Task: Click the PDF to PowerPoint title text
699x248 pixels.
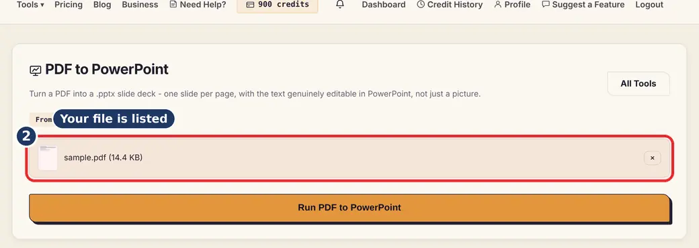Action: [107, 69]
